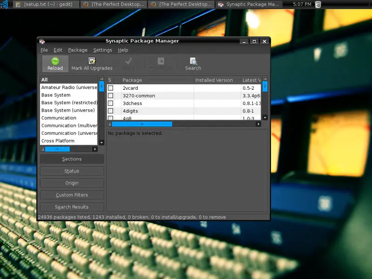Click package list scroll up arrow
The image size is (372, 279).
[x=265, y=79]
